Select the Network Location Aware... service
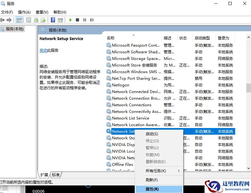This screenshot has height=193, width=251. point(170,125)
